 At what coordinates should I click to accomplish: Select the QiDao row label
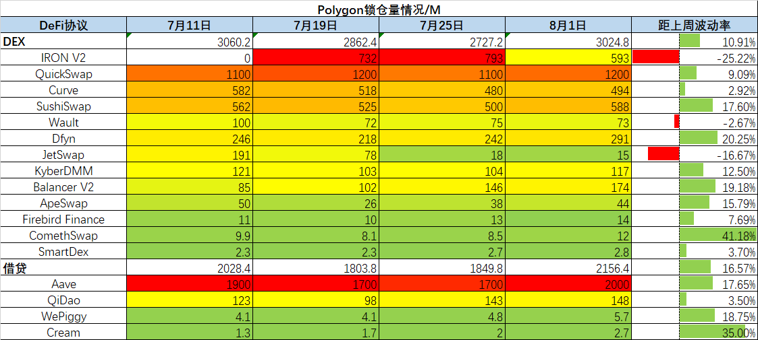click(x=63, y=300)
